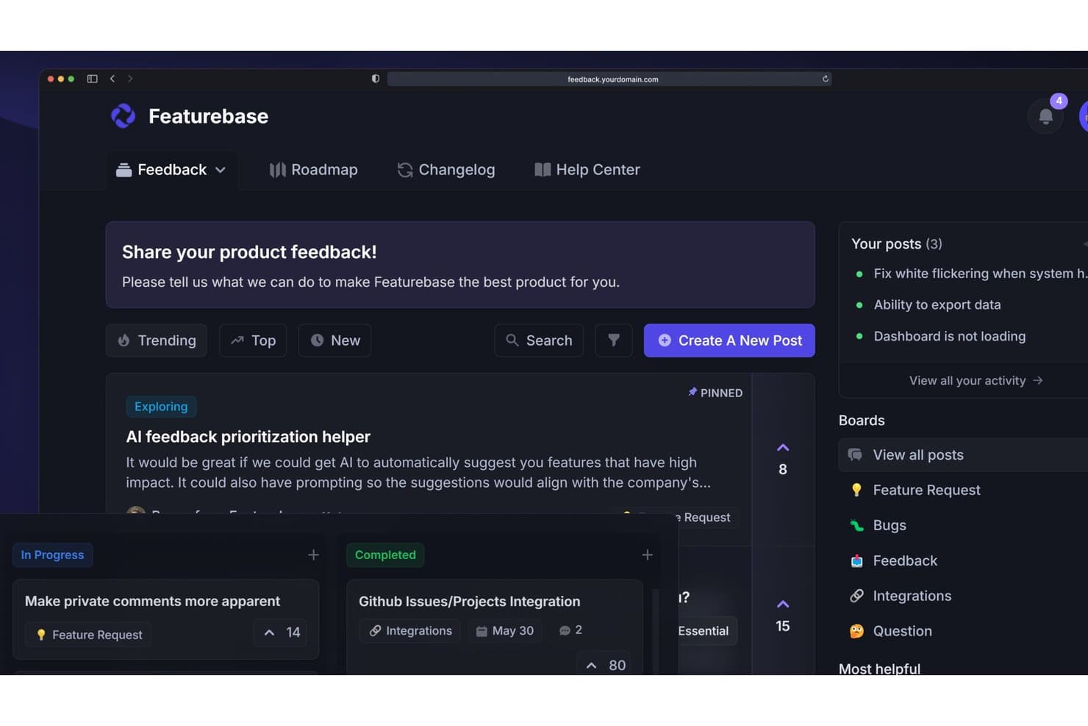Upvote the AI feedback prioritization helper post
The image size is (1088, 726).
[783, 447]
